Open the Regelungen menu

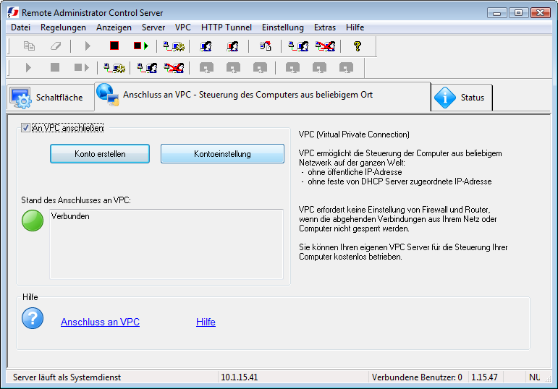[63, 27]
